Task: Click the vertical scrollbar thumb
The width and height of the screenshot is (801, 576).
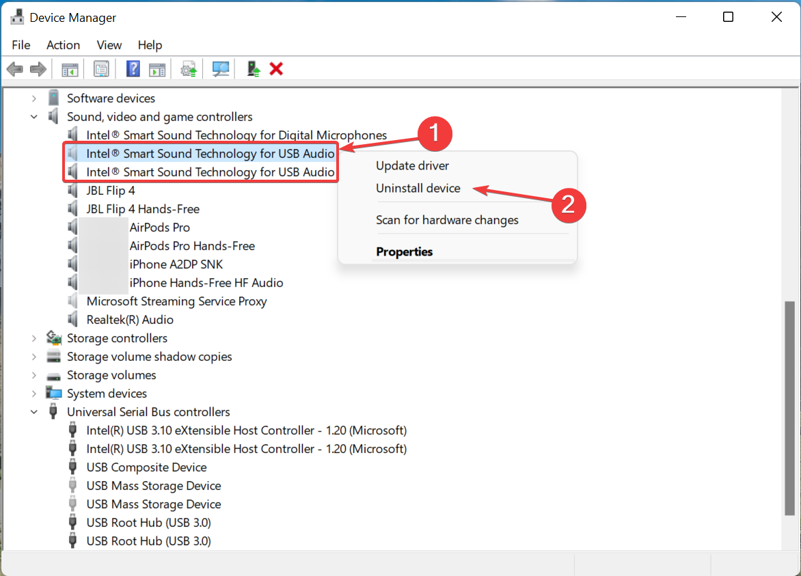Action: [790, 409]
